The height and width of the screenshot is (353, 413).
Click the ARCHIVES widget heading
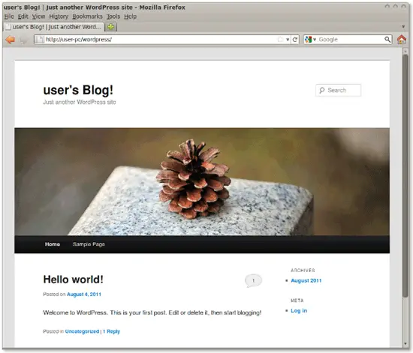(x=303, y=271)
